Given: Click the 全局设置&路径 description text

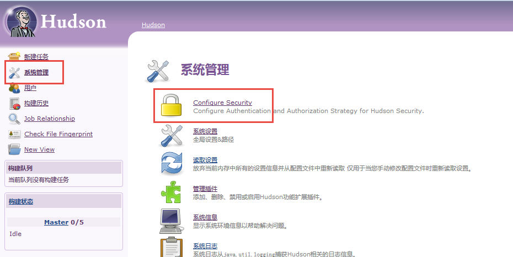Looking at the screenshot, I should coord(213,140).
